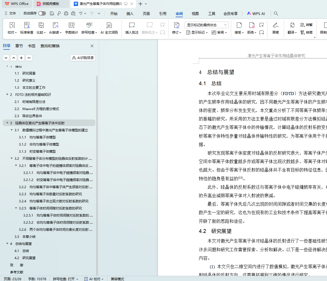Toggle the 自动保存 autosave switch
327x281 pixels.
42,13
